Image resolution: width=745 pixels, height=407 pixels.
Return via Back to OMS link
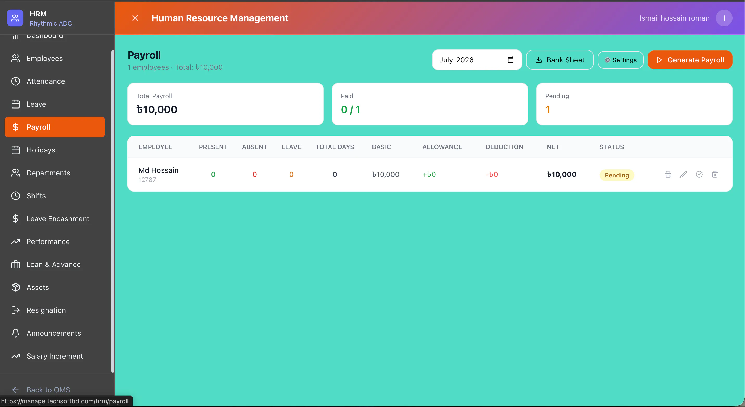click(x=48, y=390)
